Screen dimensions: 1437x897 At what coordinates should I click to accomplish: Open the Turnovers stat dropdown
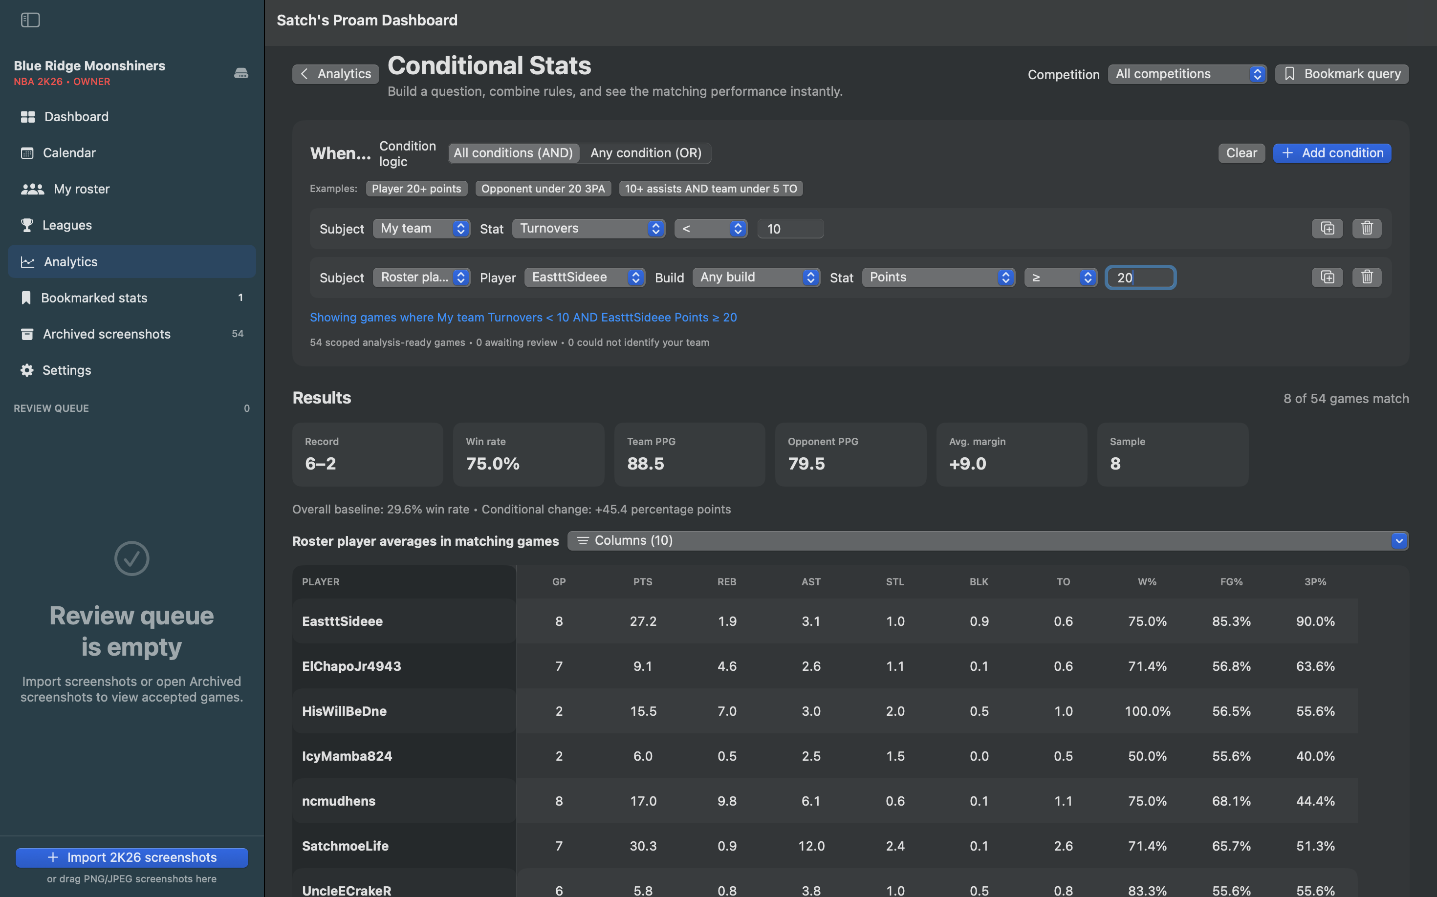point(588,229)
